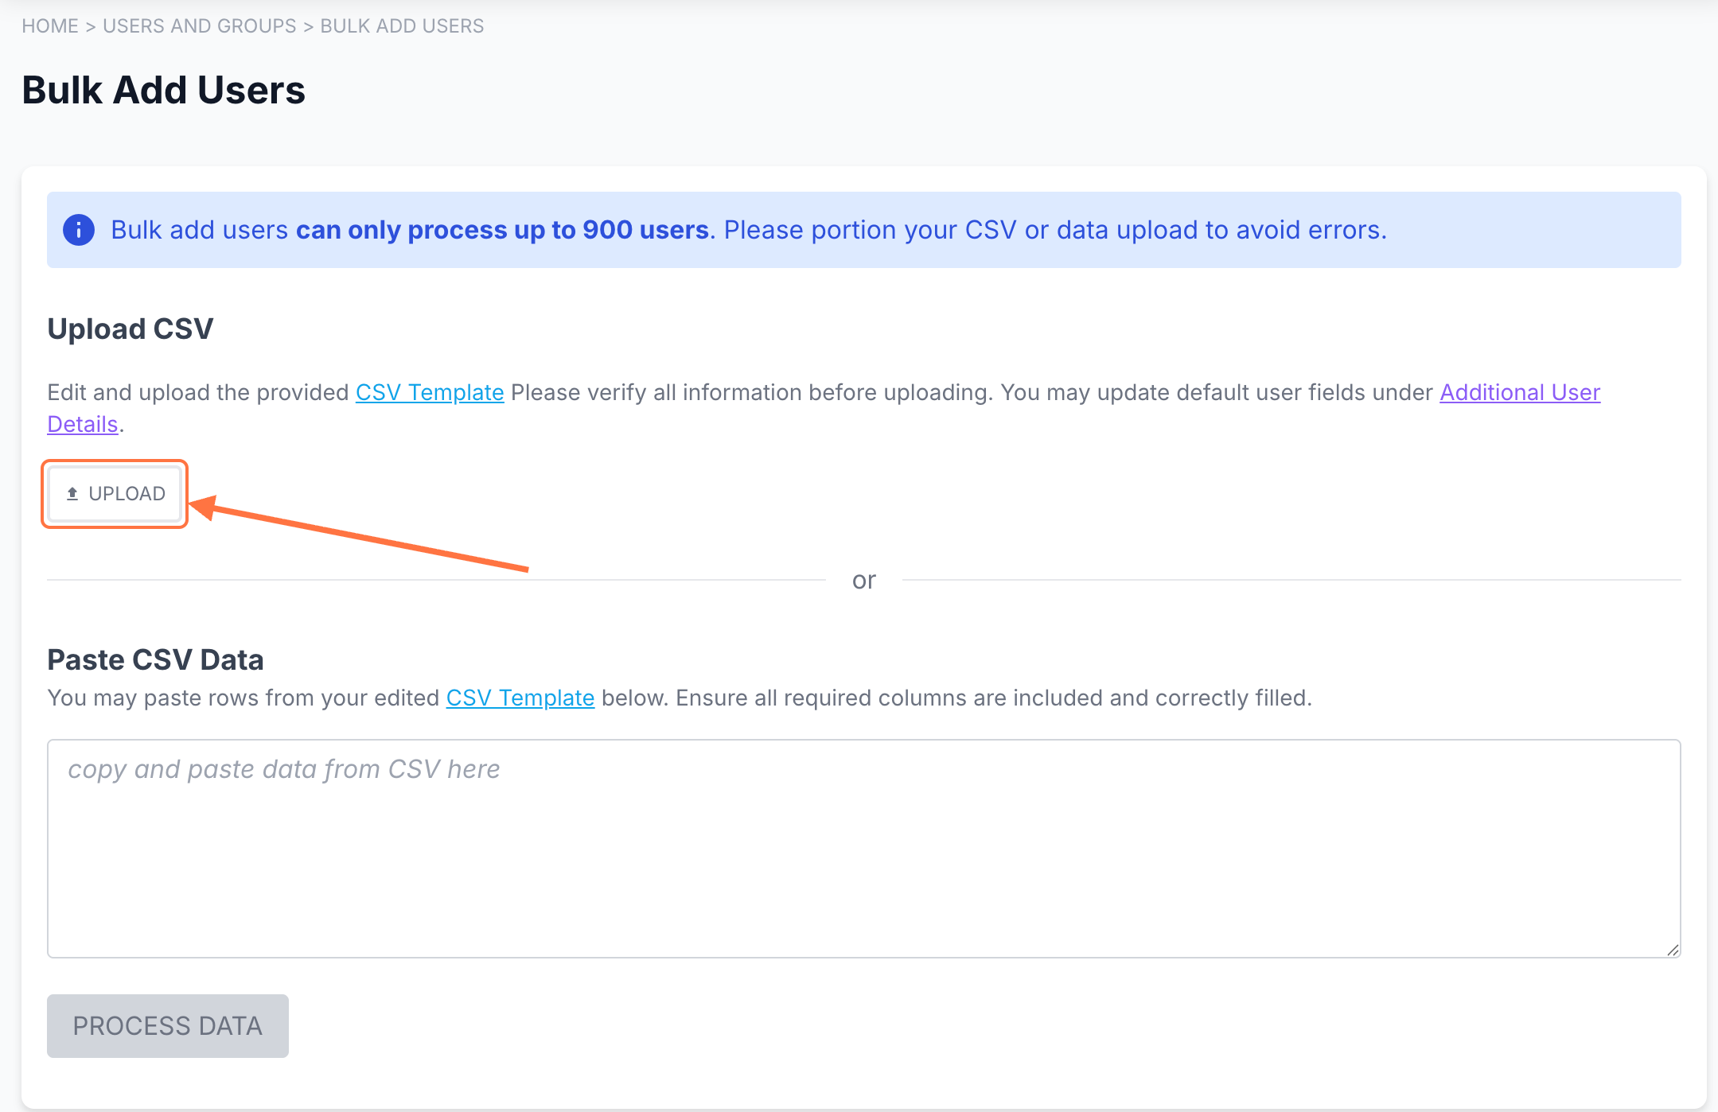
Task: Click the Bulk Add Users page title
Action: tap(164, 90)
